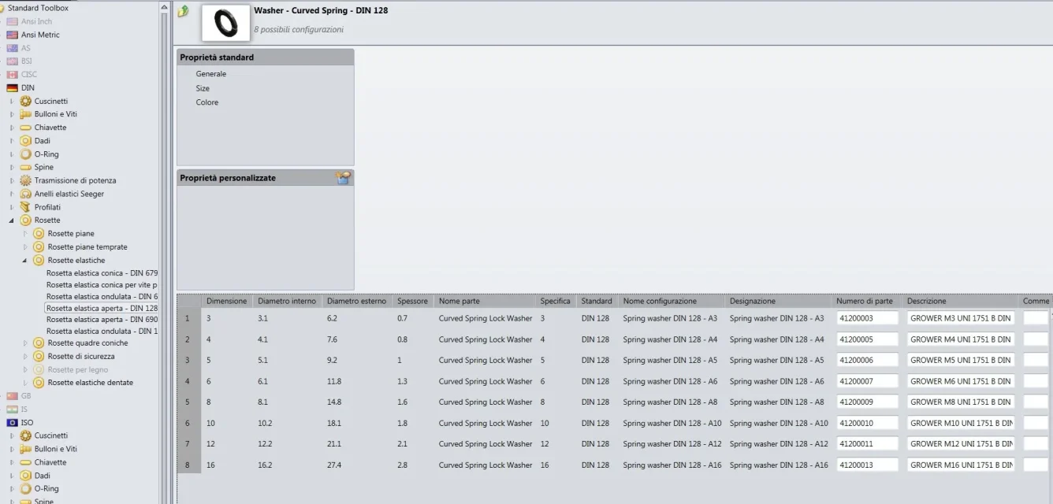Click the ISO Cuscinetti bearing icon
This screenshot has height=504, width=1053.
(x=25, y=435)
